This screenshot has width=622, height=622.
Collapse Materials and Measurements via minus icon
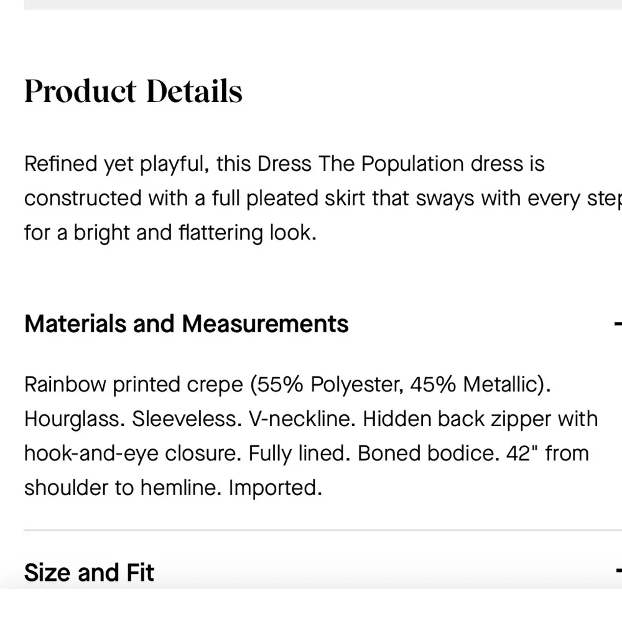click(x=618, y=324)
